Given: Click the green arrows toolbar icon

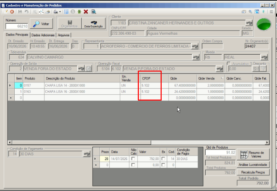Looking at the screenshot, I should [x=79, y=12].
